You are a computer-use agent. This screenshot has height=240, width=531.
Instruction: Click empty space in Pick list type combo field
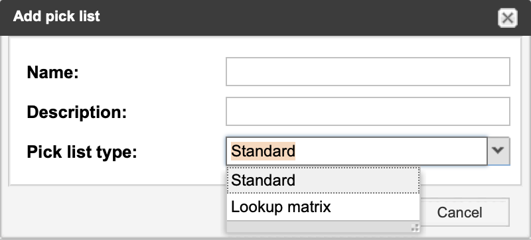click(x=390, y=151)
